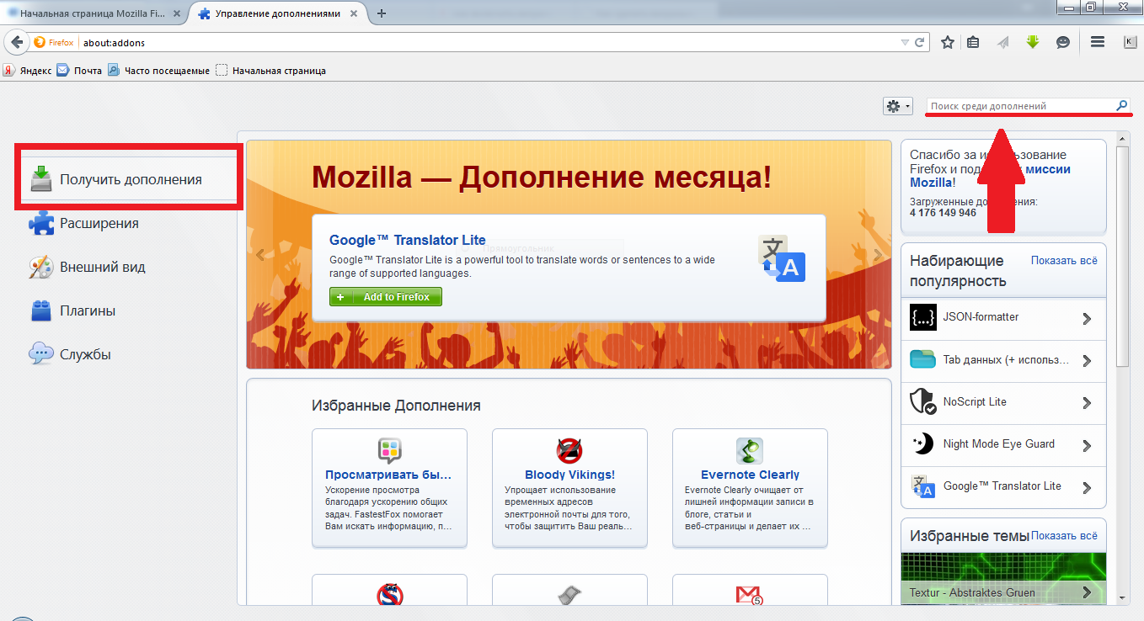1144x621 pixels.
Task: Click the Яндекс bookmark in bookmarks toolbar
Action: click(28, 71)
